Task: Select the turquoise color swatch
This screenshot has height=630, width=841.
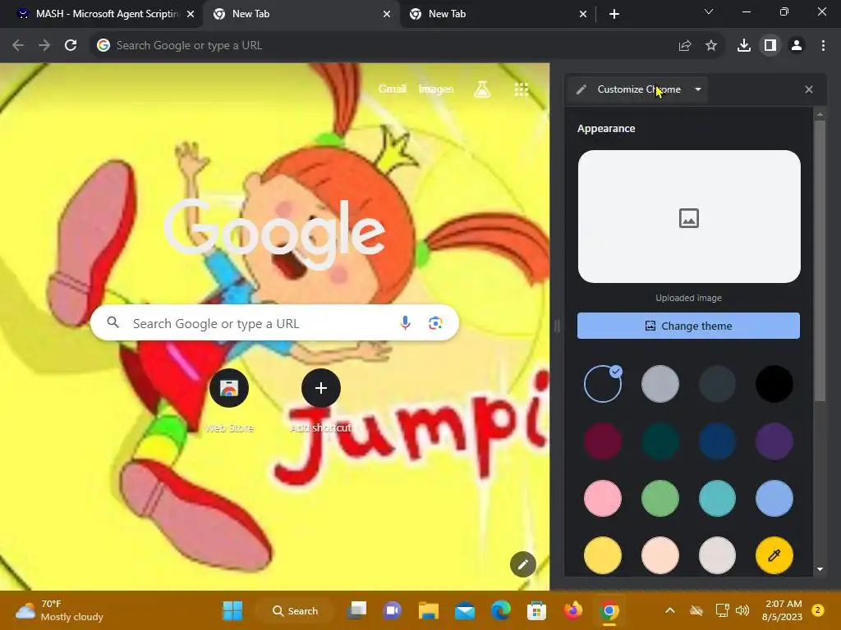Action: pyautogui.click(x=717, y=499)
